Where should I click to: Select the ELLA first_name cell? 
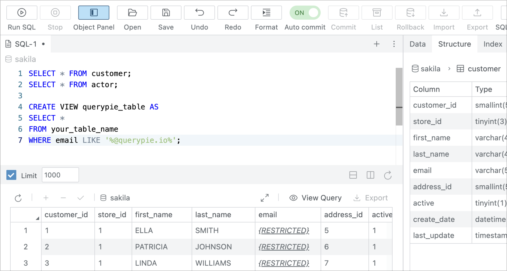(162, 230)
